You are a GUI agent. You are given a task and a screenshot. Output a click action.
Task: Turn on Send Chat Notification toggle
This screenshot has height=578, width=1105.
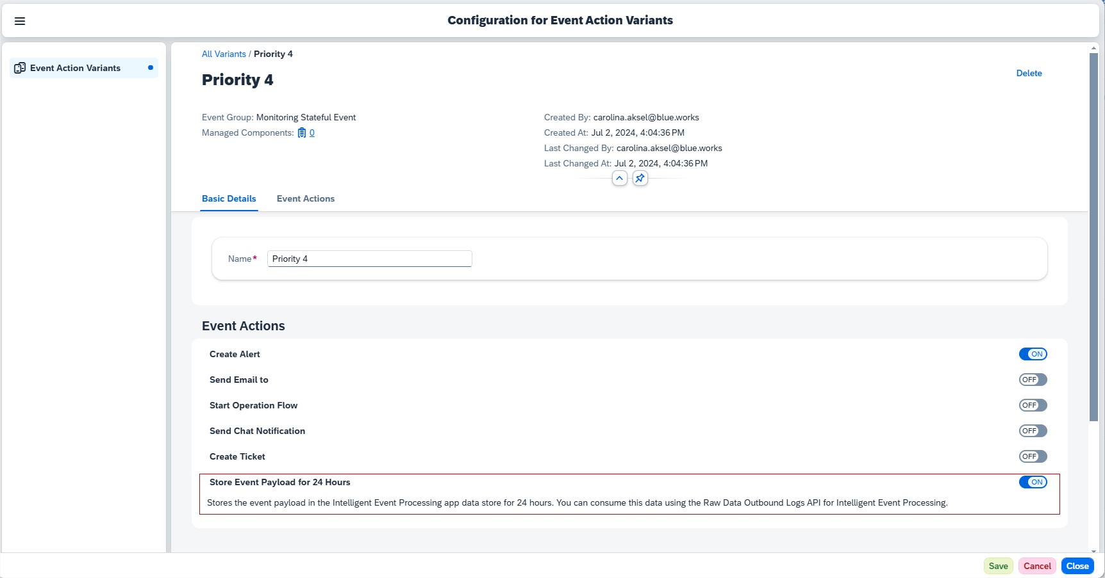coord(1033,431)
